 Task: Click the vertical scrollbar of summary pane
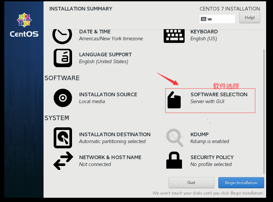point(264,111)
